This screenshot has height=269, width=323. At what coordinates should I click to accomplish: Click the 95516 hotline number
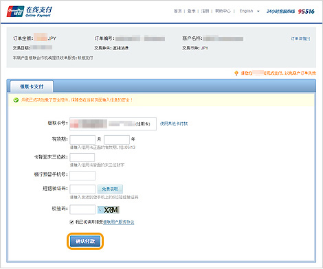307,11
